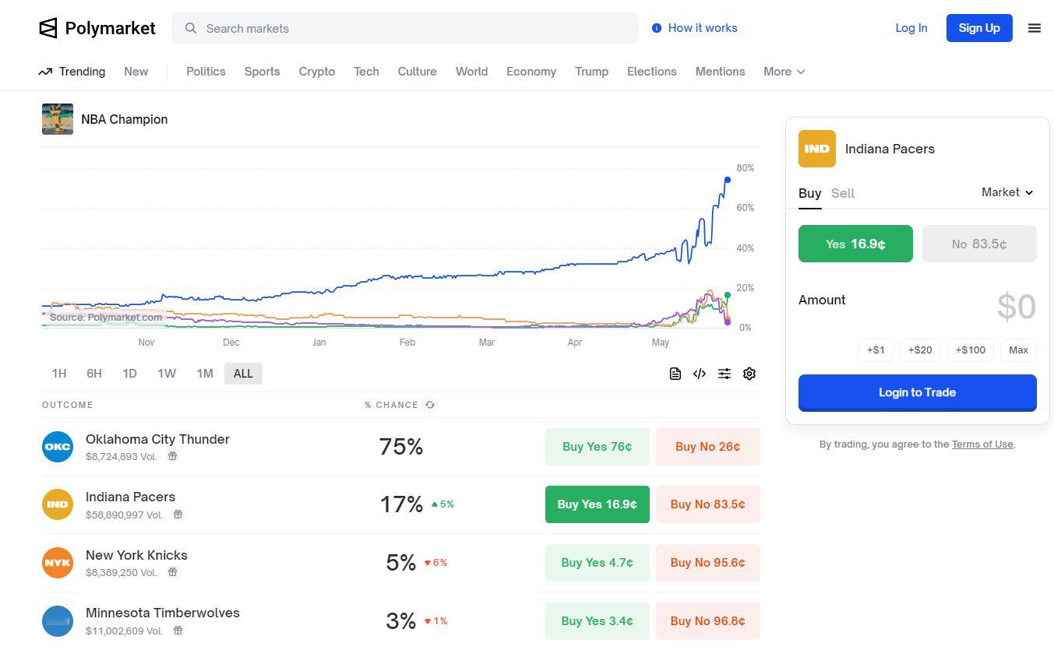Screen dimensions: 1054x657
Task: Click the embed code icon
Action: [700, 374]
